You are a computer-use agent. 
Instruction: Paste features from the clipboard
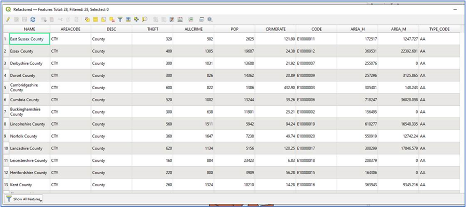pyautogui.click(x=76, y=20)
